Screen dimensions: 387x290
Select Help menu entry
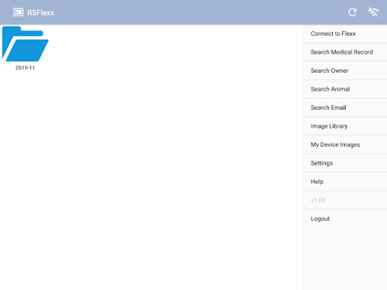pos(344,182)
